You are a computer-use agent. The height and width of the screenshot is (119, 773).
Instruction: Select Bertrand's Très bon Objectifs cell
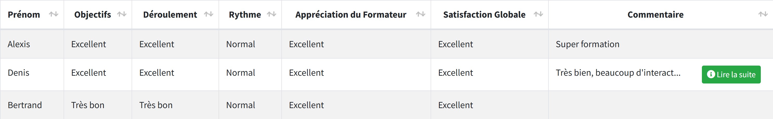tap(98, 105)
